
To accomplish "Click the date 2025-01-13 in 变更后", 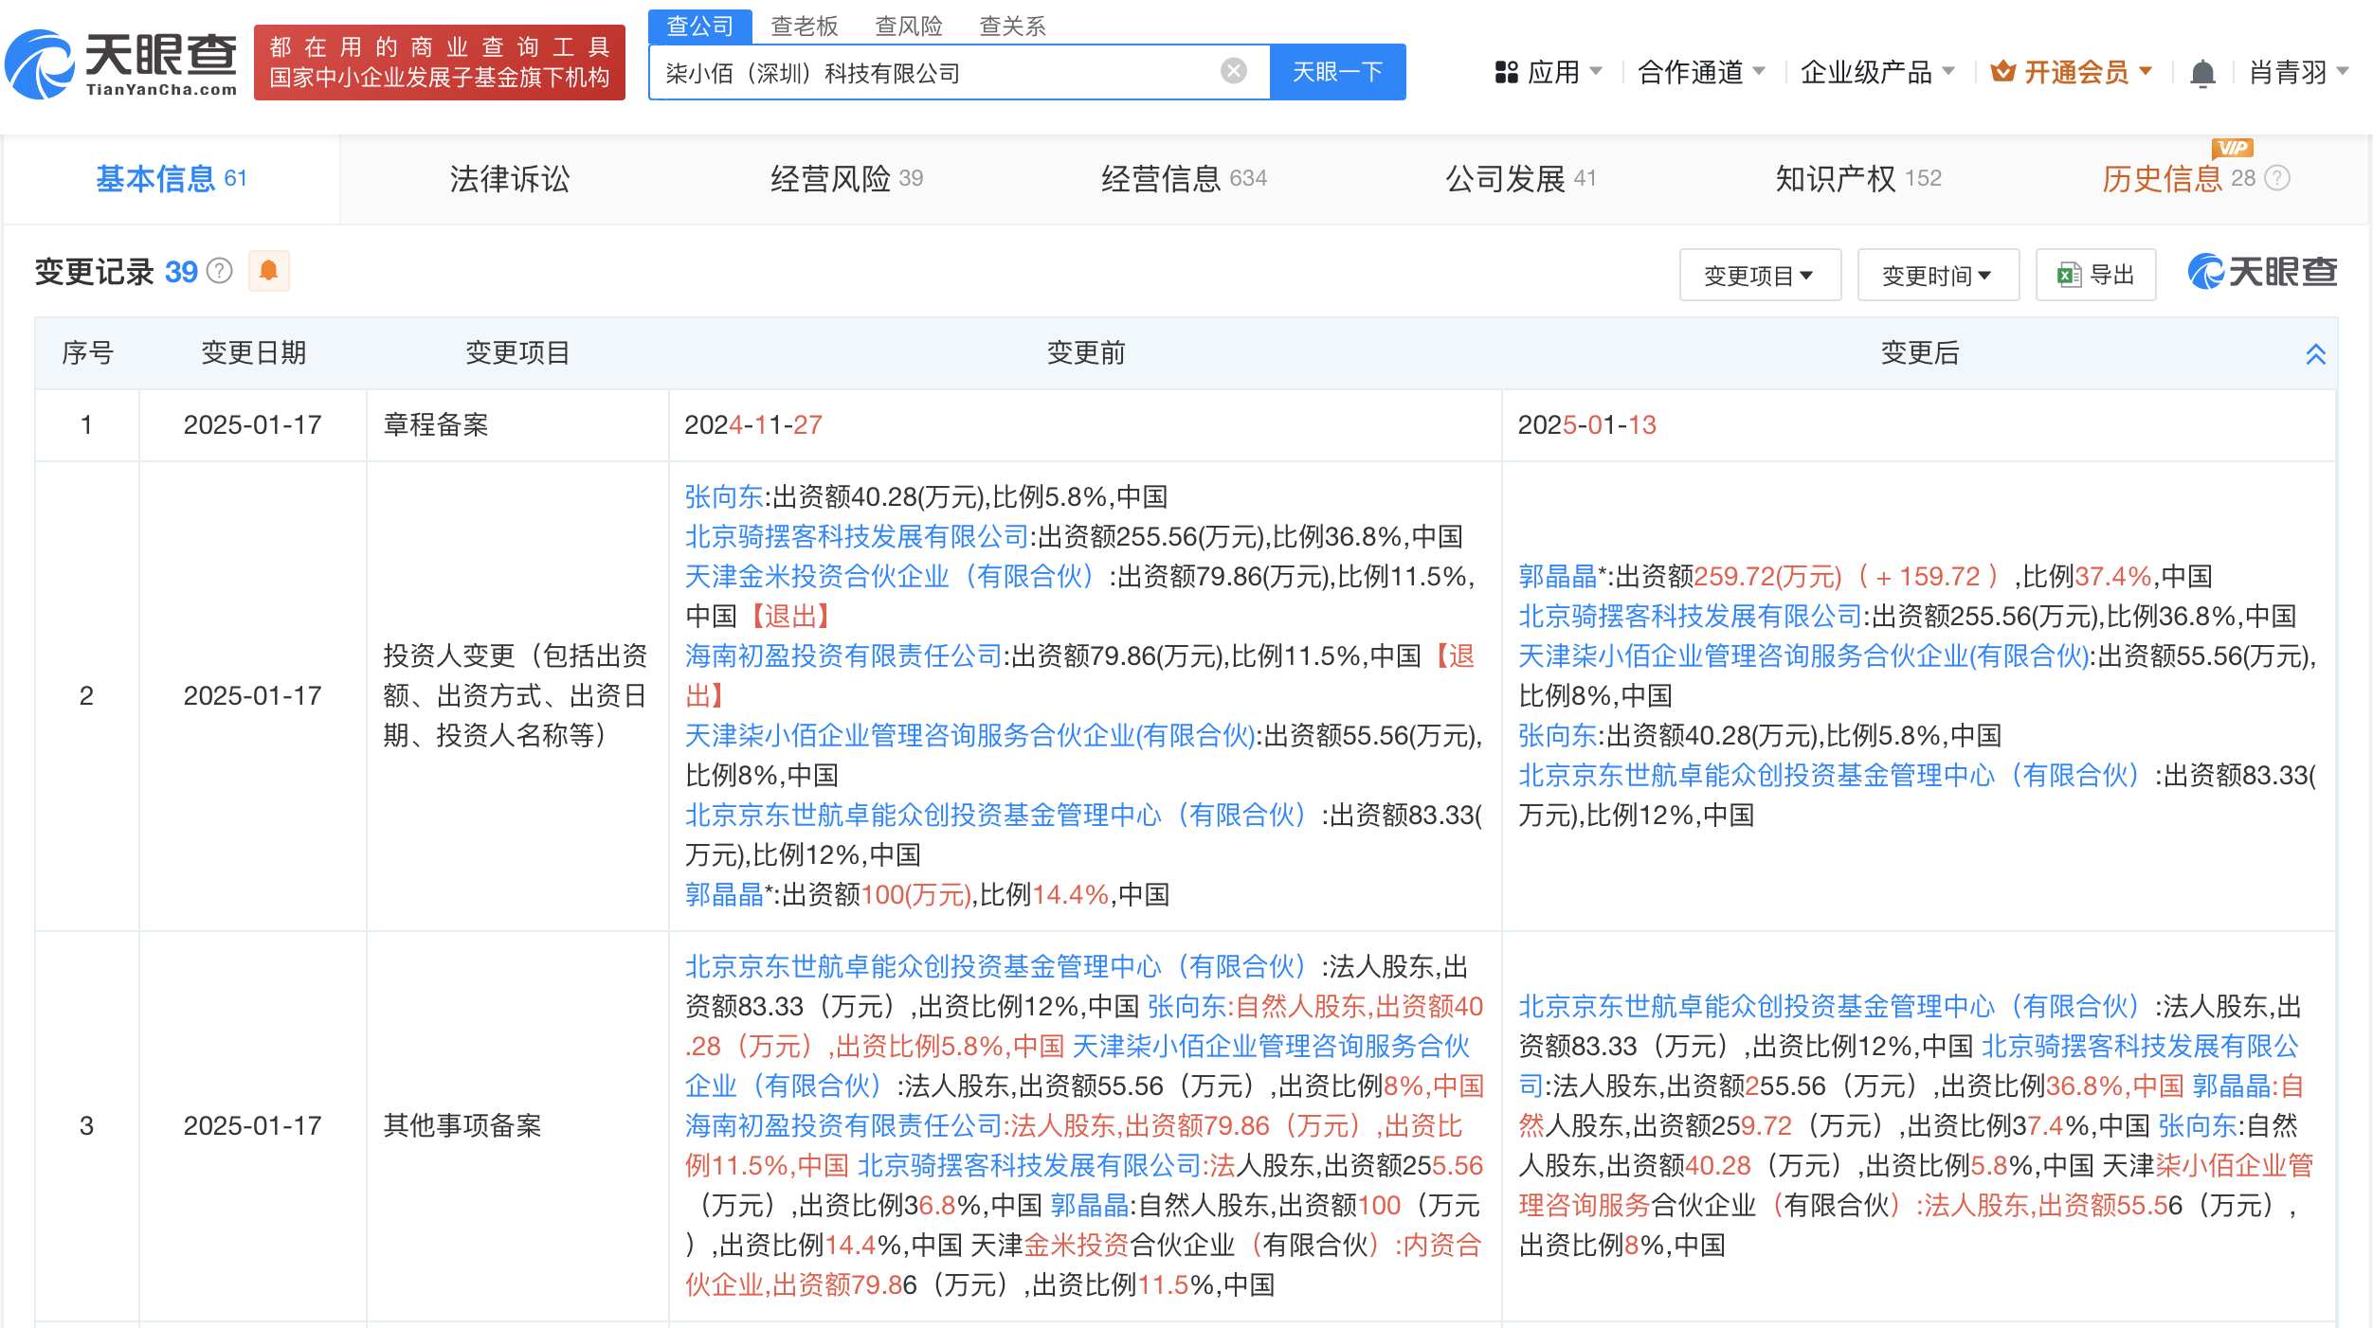I will click(x=1587, y=424).
